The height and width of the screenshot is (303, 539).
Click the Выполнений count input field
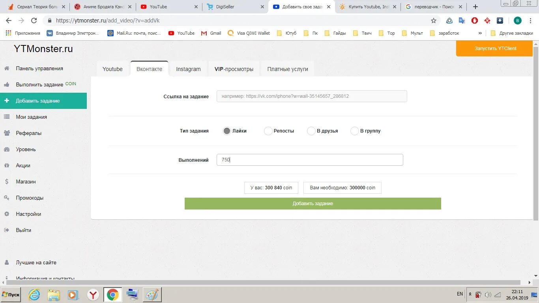(x=310, y=160)
